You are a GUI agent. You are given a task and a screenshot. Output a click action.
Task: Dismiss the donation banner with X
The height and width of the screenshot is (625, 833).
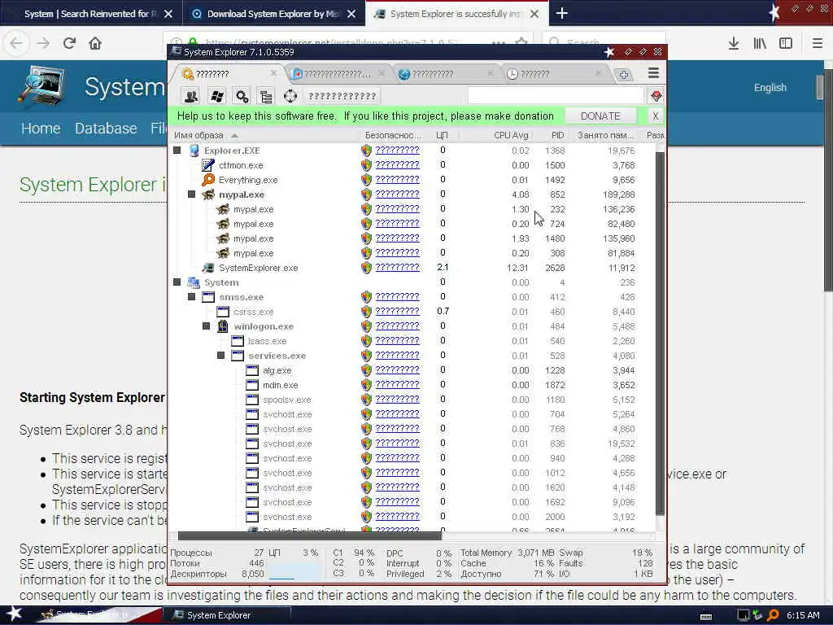point(655,116)
